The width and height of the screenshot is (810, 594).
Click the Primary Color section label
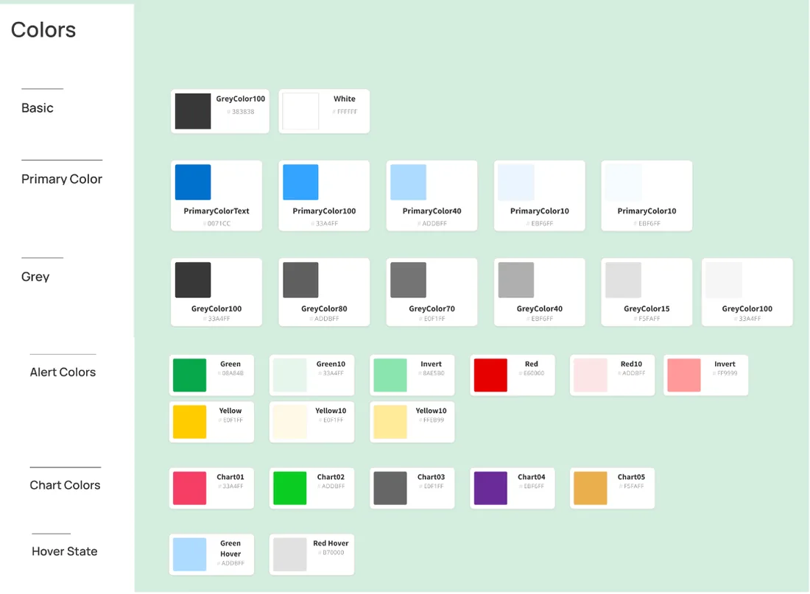point(61,180)
